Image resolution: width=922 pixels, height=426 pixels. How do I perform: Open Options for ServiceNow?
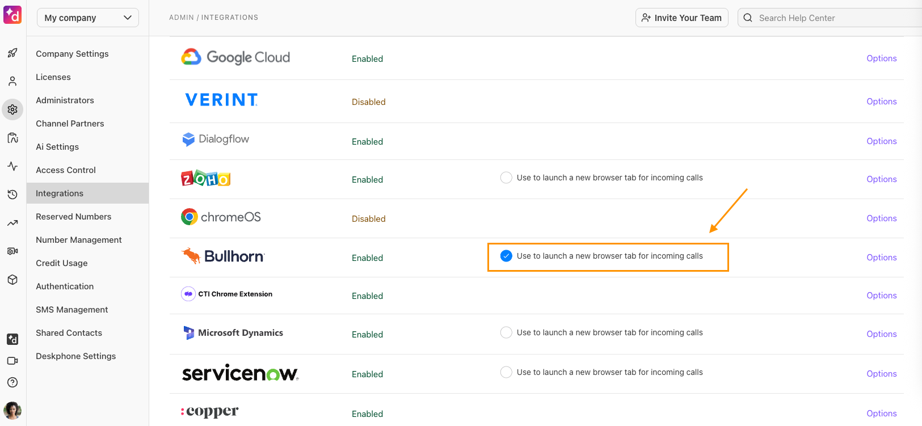tap(881, 374)
